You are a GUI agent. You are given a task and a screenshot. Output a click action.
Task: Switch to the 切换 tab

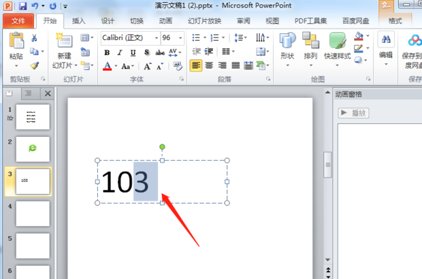click(x=137, y=21)
